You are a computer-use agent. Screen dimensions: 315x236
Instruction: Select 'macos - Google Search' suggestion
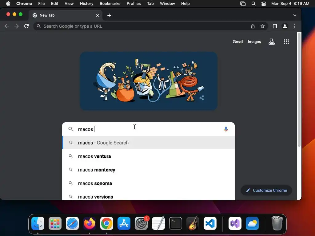click(149, 143)
